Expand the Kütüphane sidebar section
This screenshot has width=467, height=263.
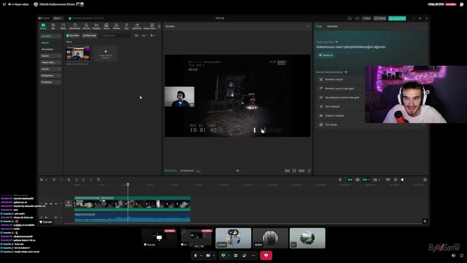pos(50,76)
